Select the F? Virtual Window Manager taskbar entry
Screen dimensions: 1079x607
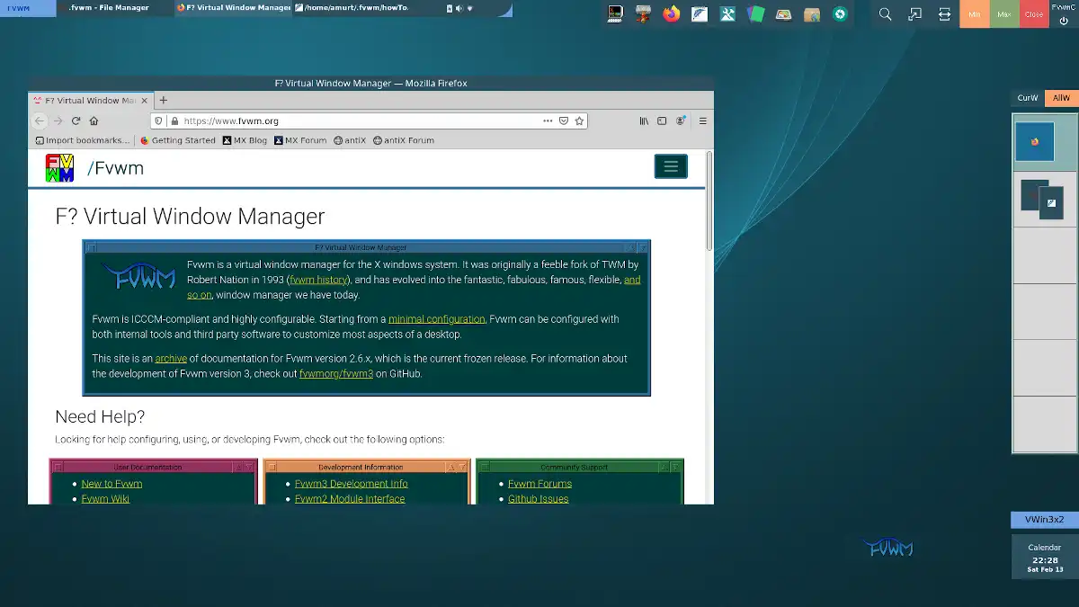232,8
